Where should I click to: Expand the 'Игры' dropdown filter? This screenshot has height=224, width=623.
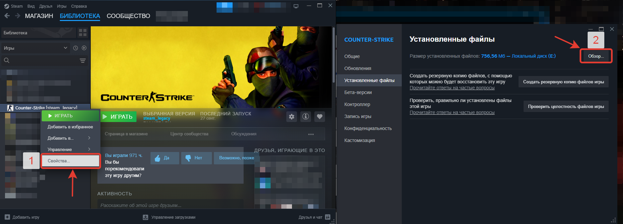click(x=35, y=48)
